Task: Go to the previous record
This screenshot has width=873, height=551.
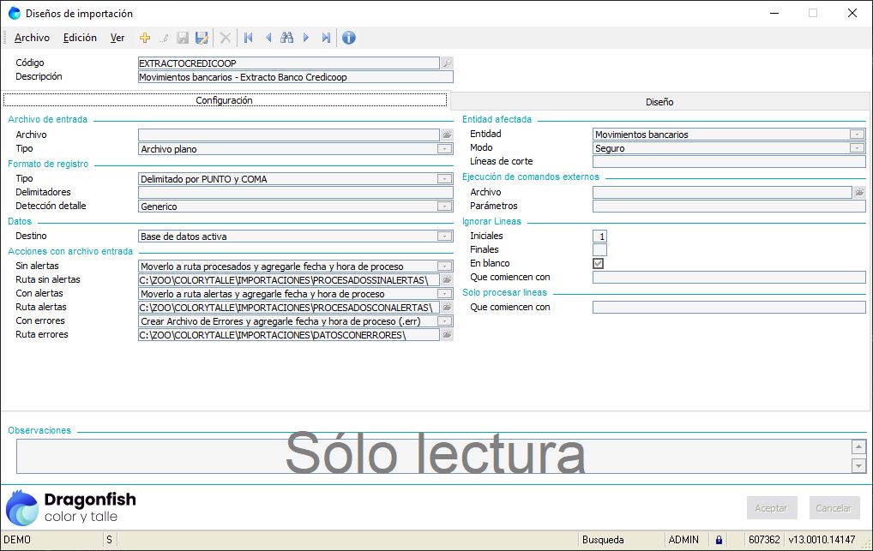Action: pyautogui.click(x=268, y=38)
